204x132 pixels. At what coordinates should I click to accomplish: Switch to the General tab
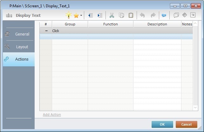coord(19,34)
